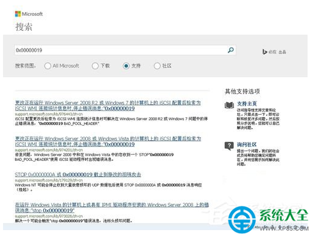The width and height of the screenshot is (310, 235).
Task: Click the 搜索 page heading
Action: (24, 27)
